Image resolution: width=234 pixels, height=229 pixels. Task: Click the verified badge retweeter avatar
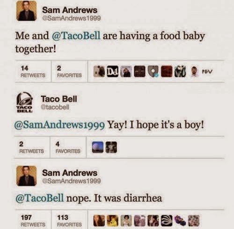(153, 71)
